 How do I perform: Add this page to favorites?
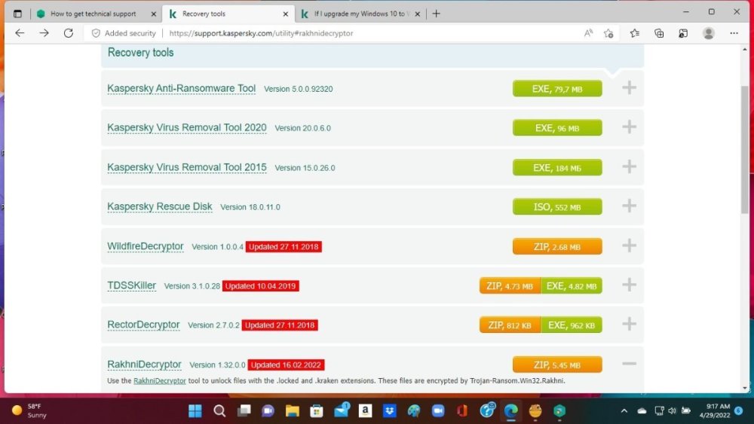(608, 33)
